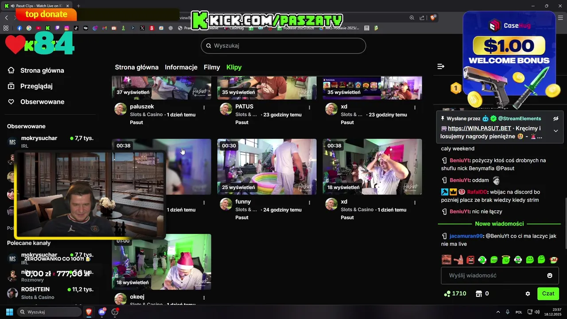
Task: Open the Facebook bookmark icon
Action: coord(19,28)
